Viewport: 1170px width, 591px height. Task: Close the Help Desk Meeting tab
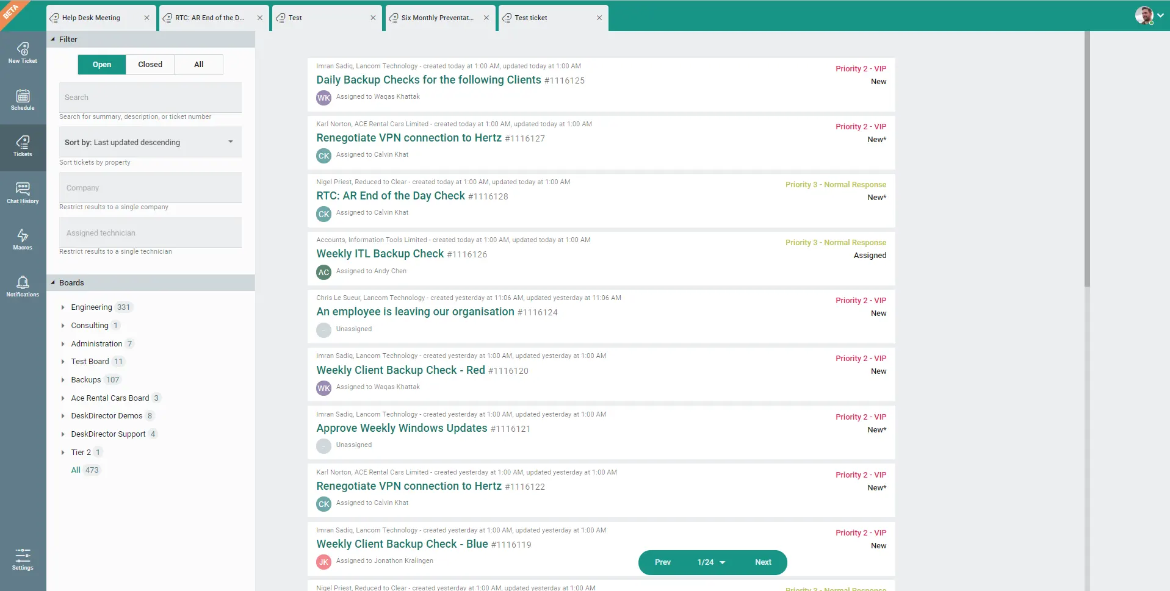[146, 18]
